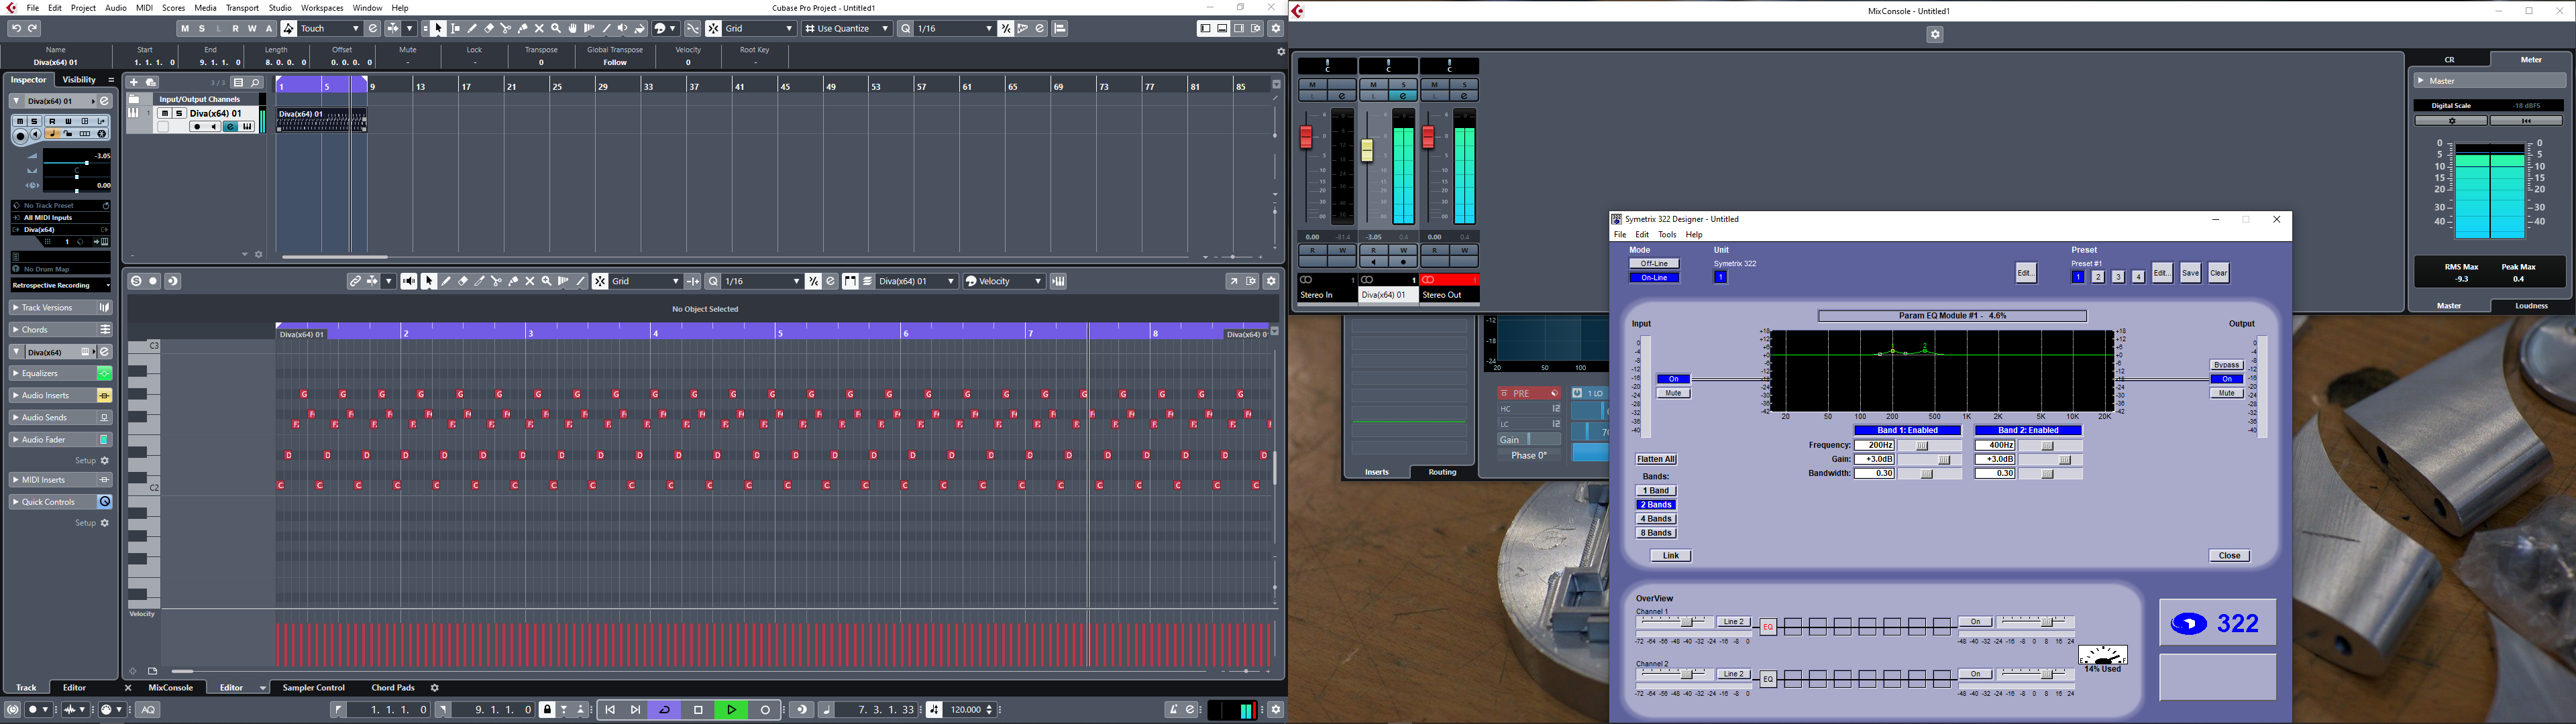
Task: Adjust the Band 1 Frequency slider
Action: point(1922,446)
